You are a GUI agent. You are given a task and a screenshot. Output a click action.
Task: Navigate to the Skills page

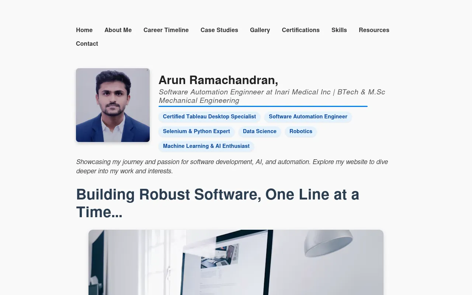(x=339, y=30)
